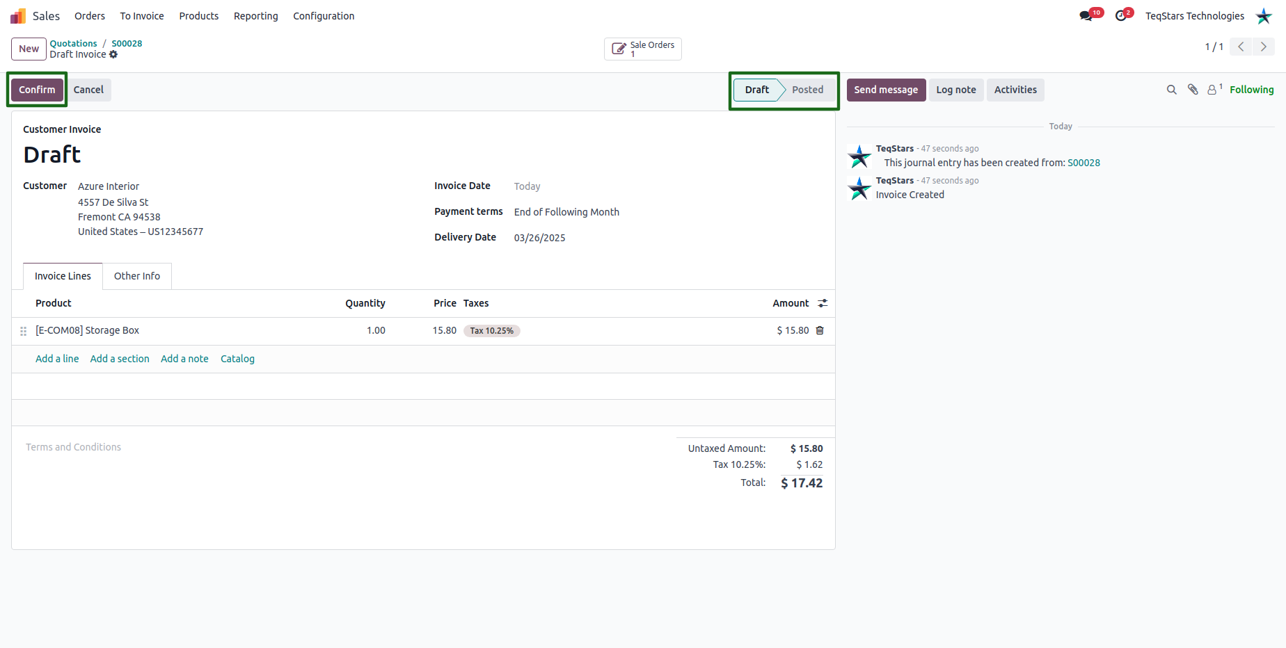1286x648 pixels.
Task: Open the Orders menu
Action: tap(90, 16)
